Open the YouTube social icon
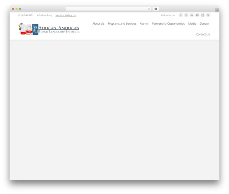Screen dimensions: 229x194 [x=197, y=15]
